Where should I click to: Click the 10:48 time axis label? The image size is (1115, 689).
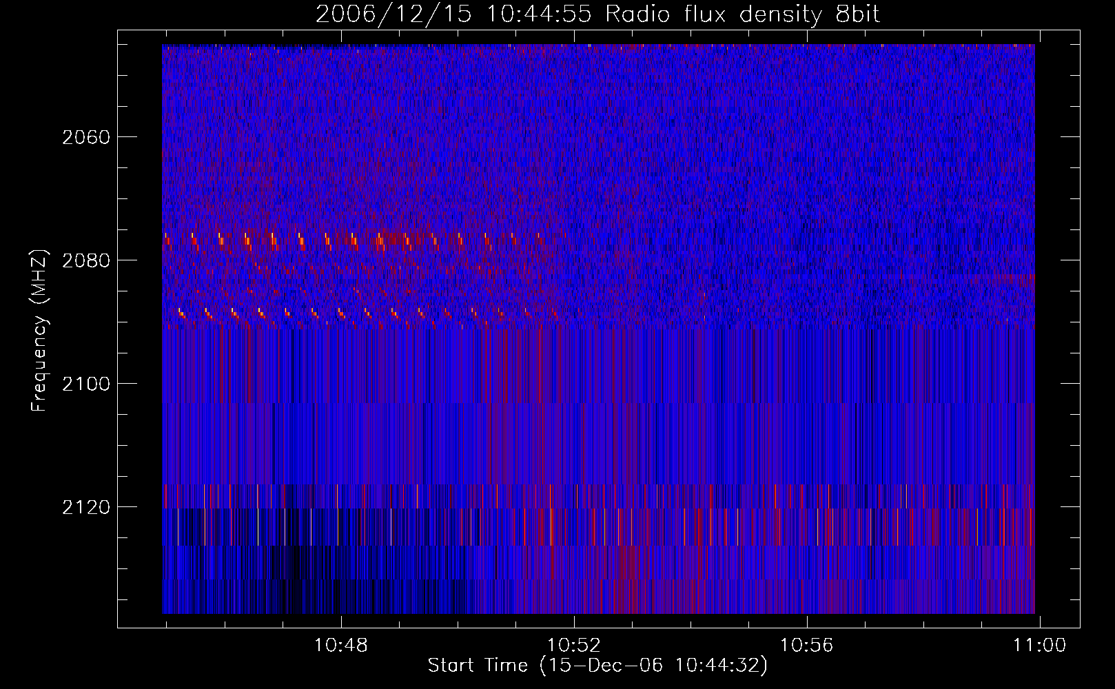coord(341,646)
